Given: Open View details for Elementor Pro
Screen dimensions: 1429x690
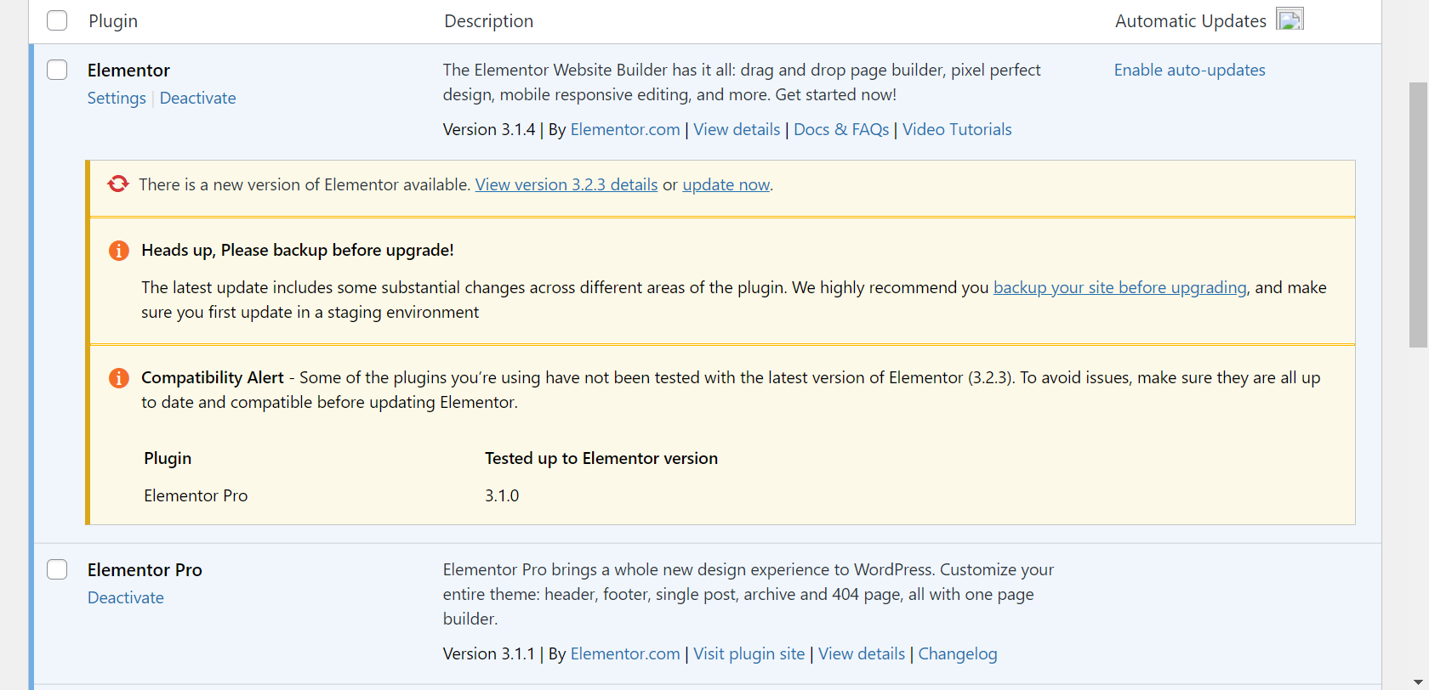Looking at the screenshot, I should tap(862, 653).
